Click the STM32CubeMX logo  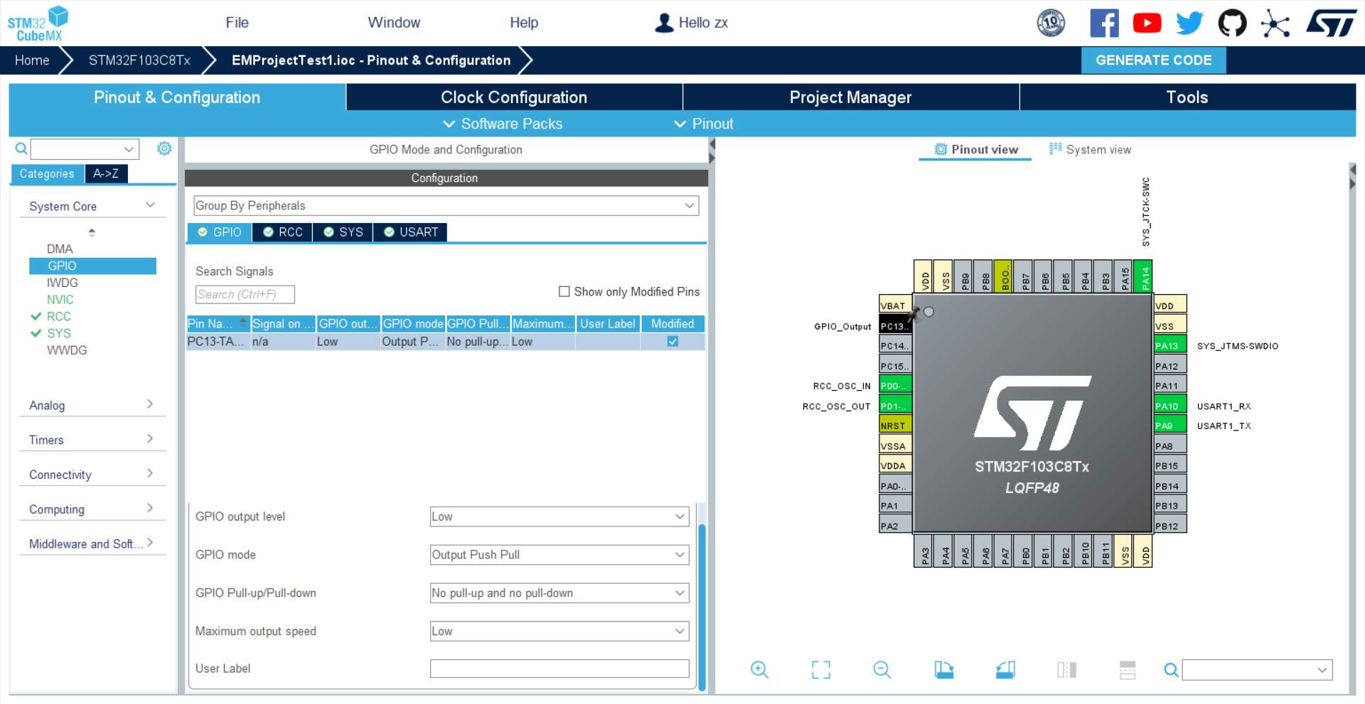38,23
